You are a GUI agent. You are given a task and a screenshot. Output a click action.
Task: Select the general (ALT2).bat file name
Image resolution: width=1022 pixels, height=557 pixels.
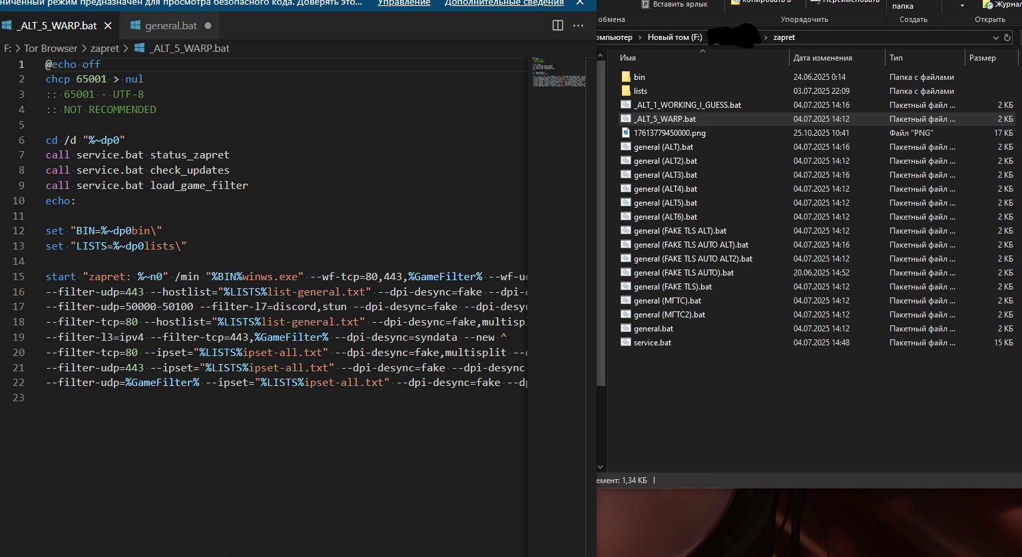[665, 161]
